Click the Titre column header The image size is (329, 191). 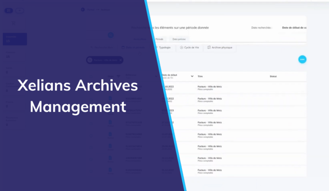click(200, 76)
